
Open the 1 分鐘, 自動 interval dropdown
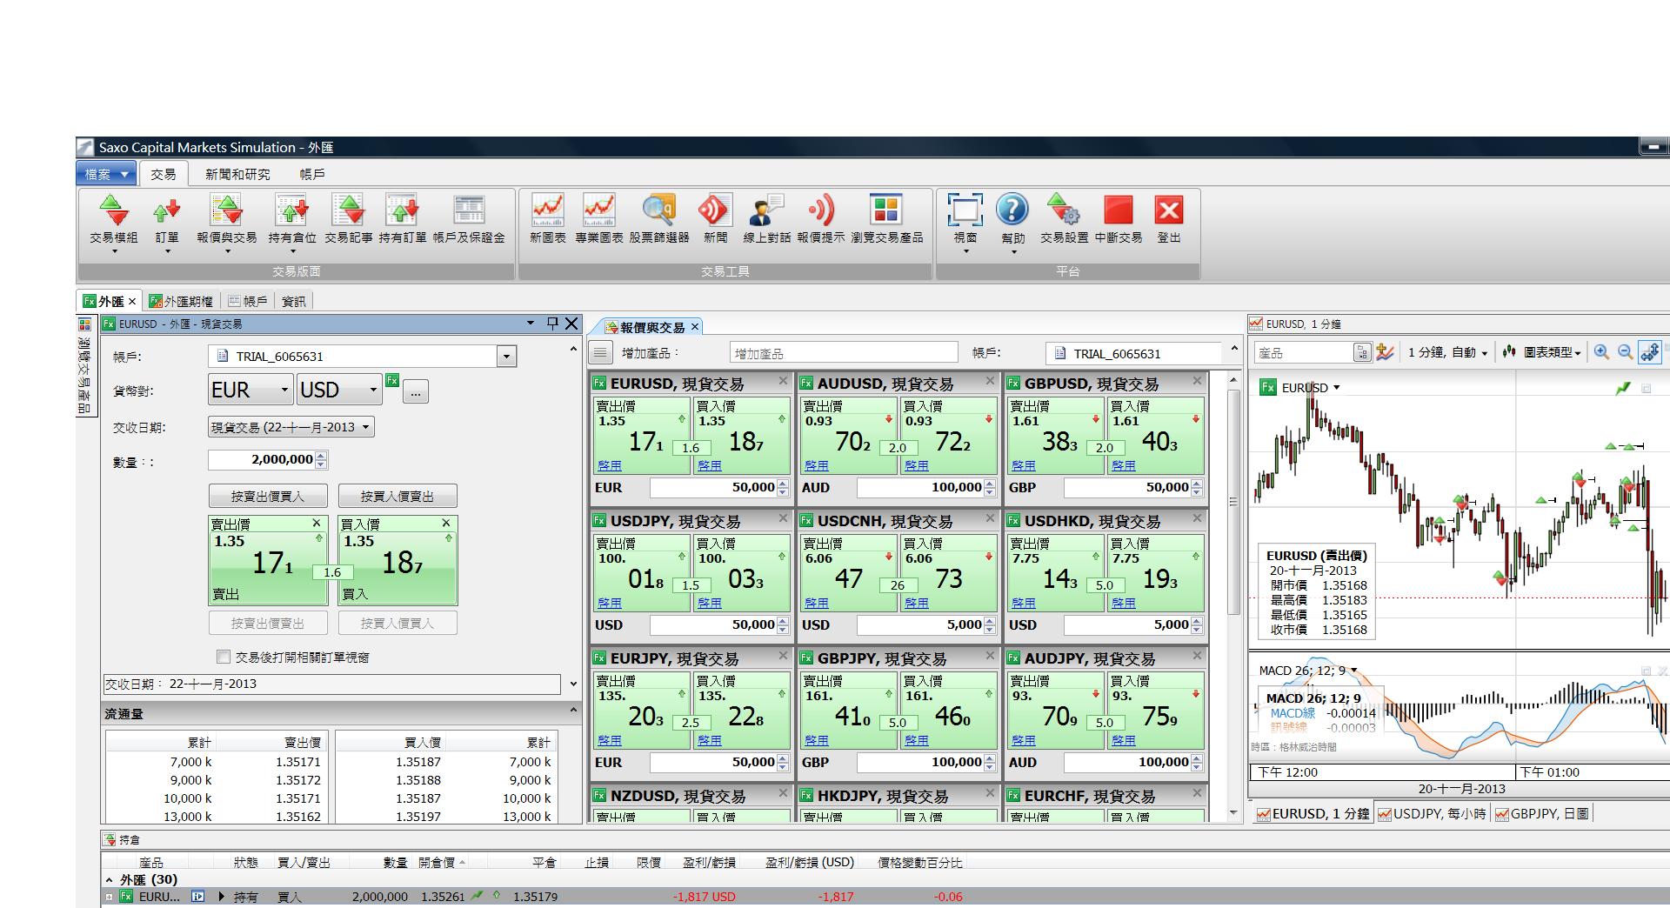point(1447,352)
